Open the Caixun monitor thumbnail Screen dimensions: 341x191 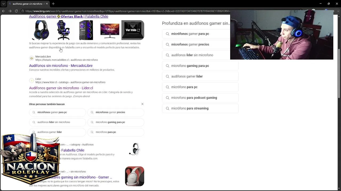click(109, 30)
